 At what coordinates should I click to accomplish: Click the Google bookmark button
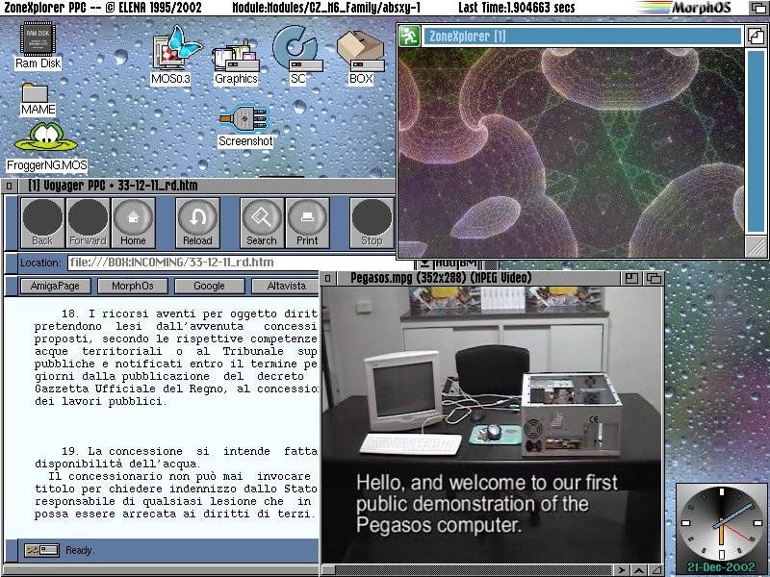point(209,286)
